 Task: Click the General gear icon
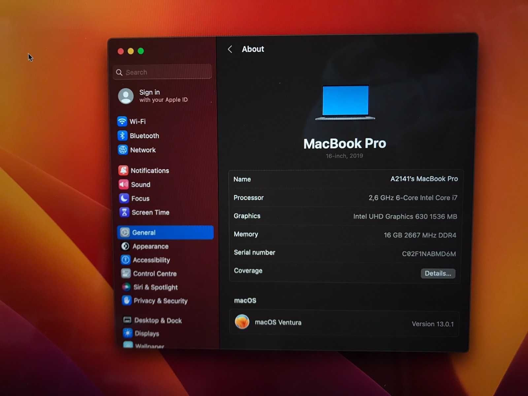click(125, 232)
